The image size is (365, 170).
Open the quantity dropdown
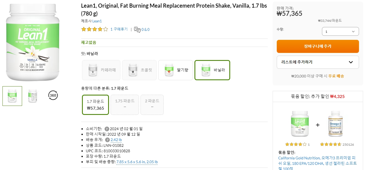point(340,31)
